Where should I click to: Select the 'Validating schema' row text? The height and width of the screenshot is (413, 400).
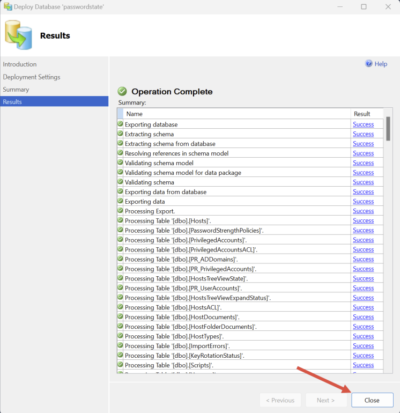(150, 182)
